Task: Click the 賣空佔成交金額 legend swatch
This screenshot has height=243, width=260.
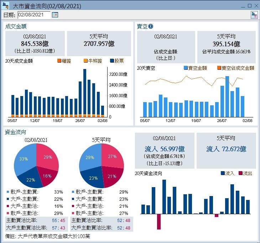Action: (219, 68)
